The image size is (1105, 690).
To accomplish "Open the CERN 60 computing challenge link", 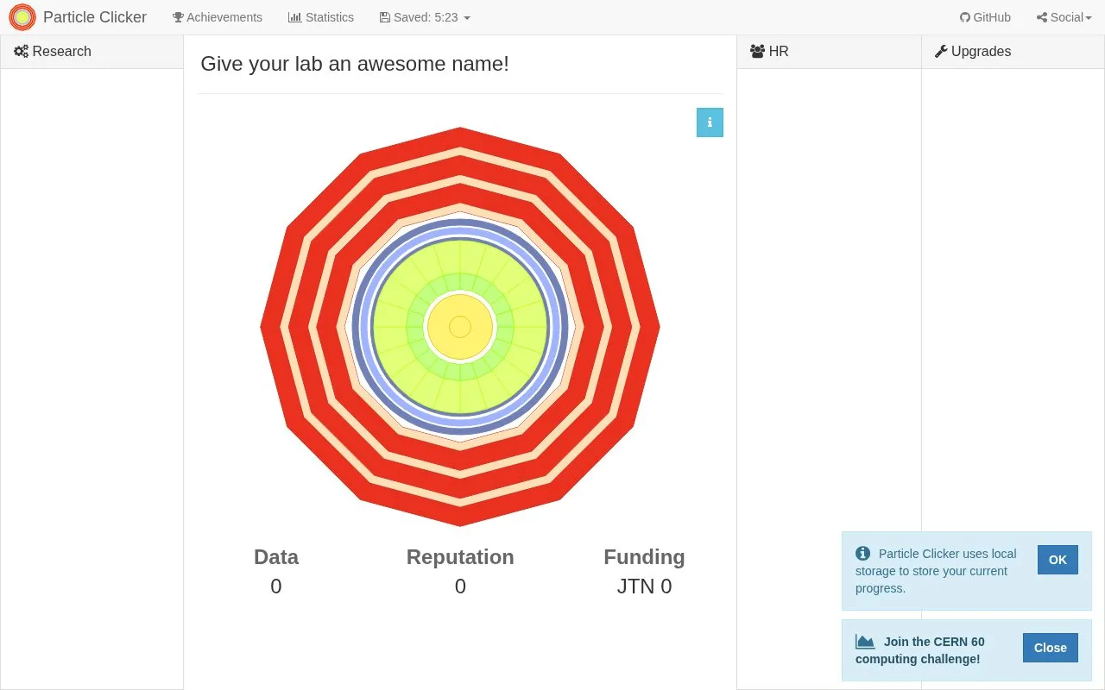I will click(x=920, y=650).
